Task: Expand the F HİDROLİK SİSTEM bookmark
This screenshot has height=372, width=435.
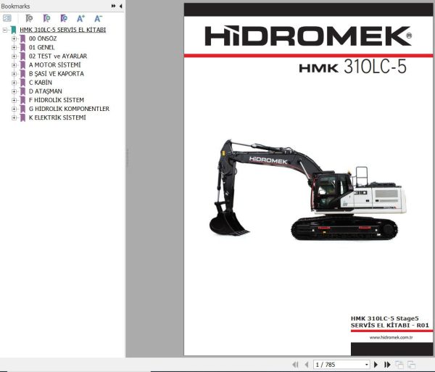Action: click(x=14, y=100)
